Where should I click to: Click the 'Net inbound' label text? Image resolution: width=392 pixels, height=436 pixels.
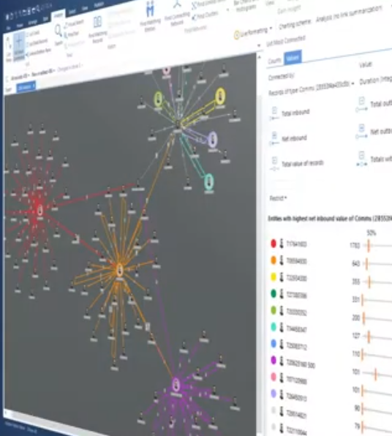point(294,138)
